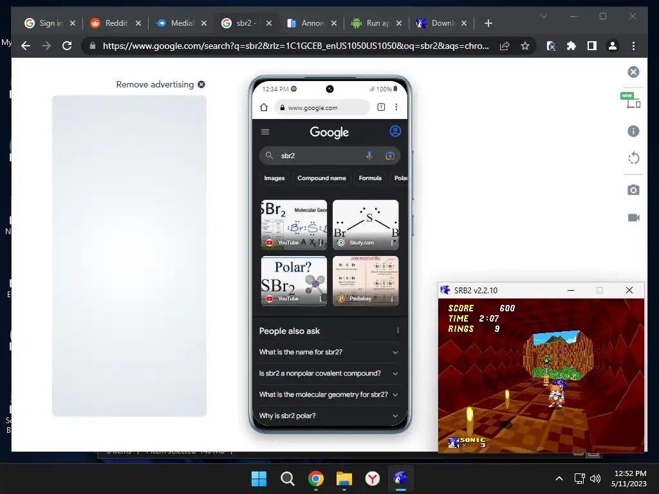Click the extension icon left of the puzzle
659x494 pixels.
click(551, 46)
